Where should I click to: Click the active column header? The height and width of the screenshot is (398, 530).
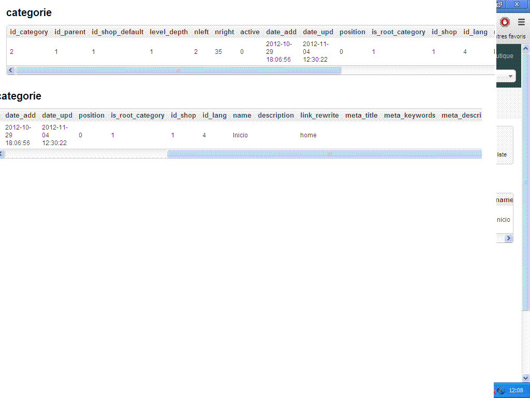[250, 32]
